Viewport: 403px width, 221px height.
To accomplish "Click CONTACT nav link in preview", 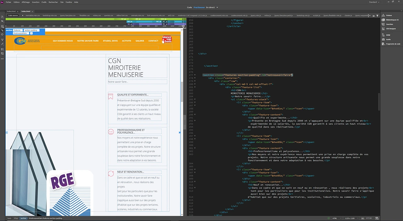I will pos(153,41).
